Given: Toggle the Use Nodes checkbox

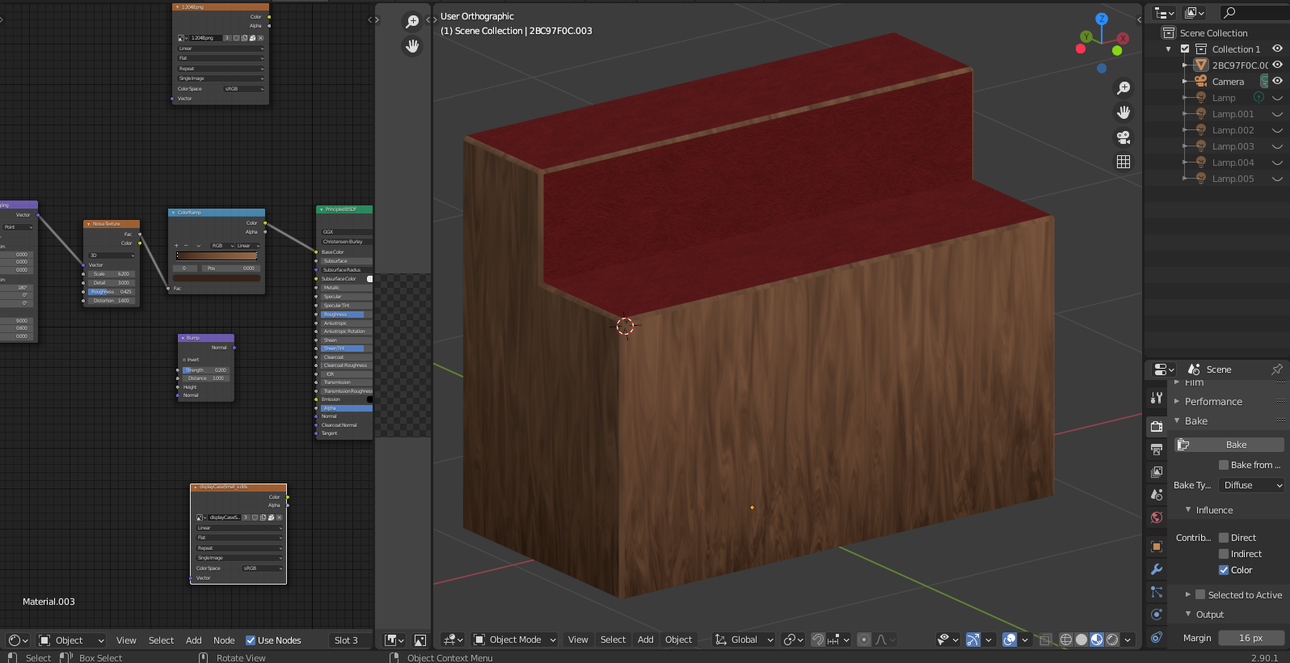Looking at the screenshot, I should click(x=251, y=640).
